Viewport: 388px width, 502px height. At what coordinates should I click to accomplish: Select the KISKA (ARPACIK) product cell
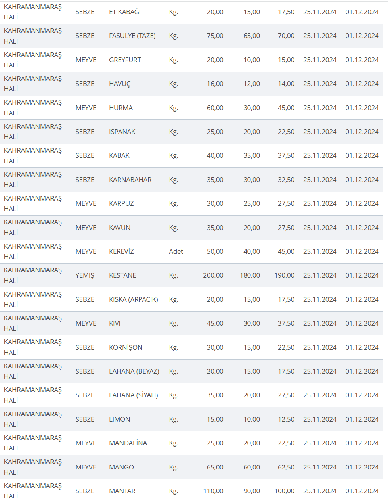click(x=134, y=299)
